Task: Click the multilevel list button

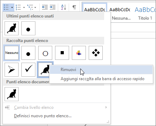Action: coord(30,7)
